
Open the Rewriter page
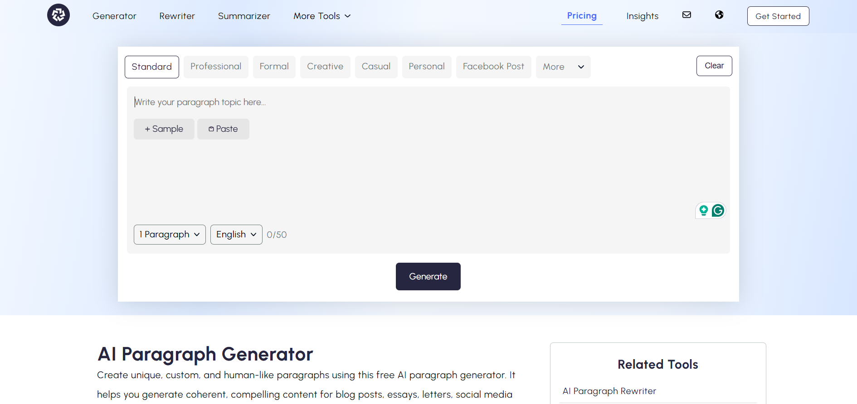click(x=177, y=16)
